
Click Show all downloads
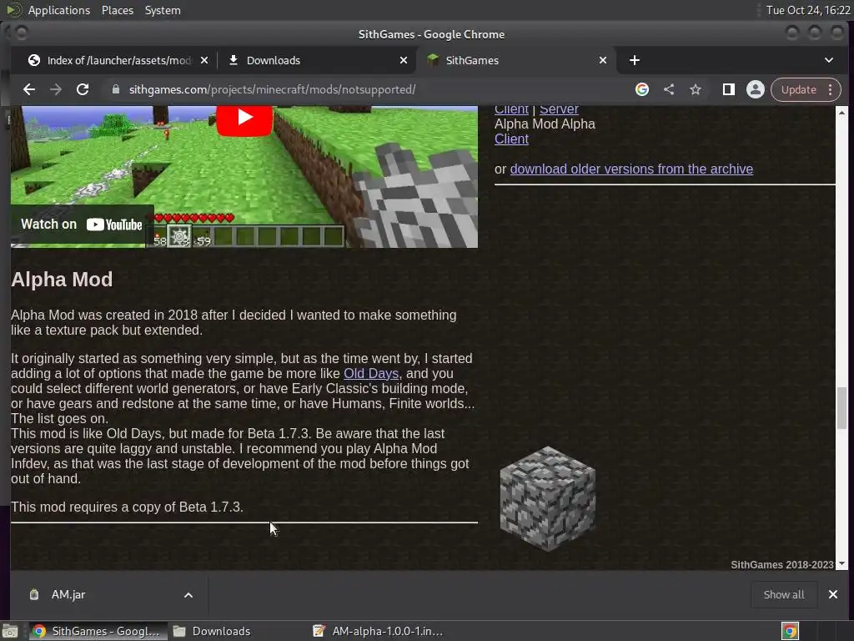[x=784, y=594]
